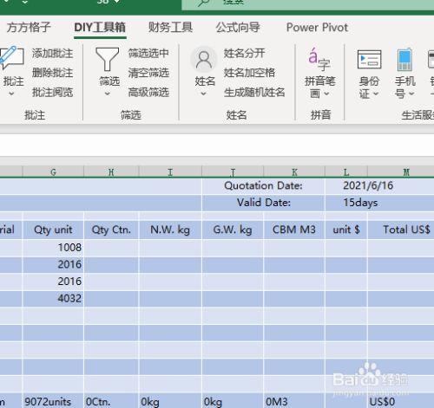Image resolution: width=434 pixels, height=408 pixels.
Task: Open the 公式向导 tab
Action: [x=238, y=28]
